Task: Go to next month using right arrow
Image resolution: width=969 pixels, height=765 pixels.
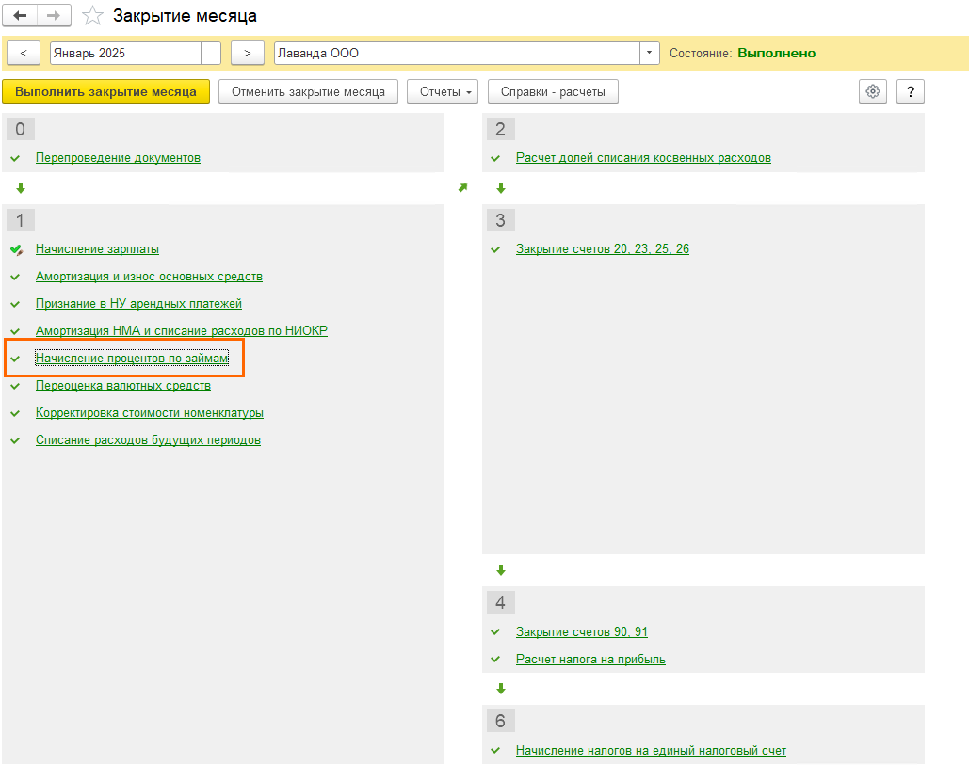Action: pyautogui.click(x=247, y=54)
